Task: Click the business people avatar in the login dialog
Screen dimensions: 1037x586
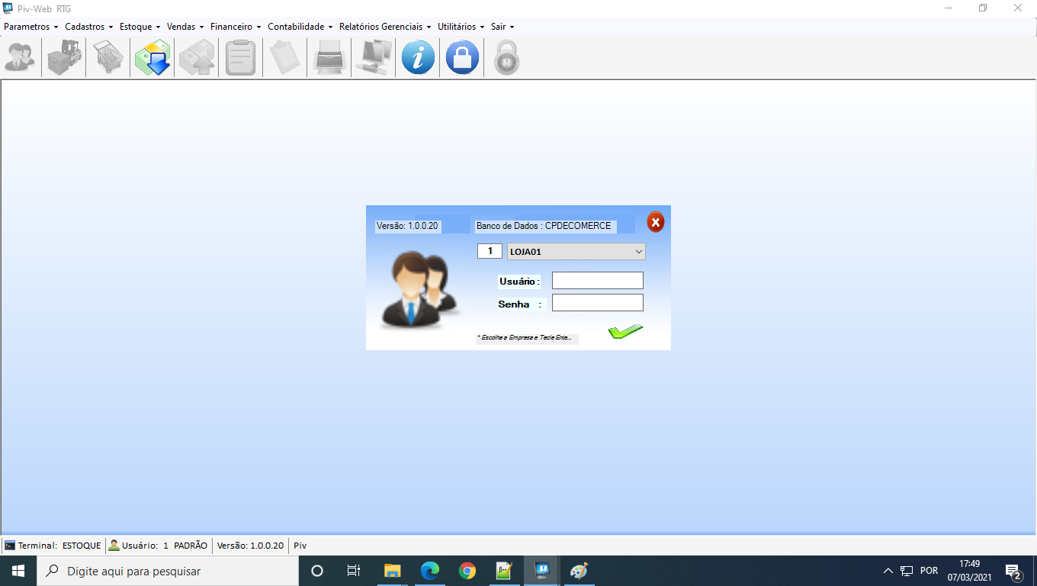Action: click(x=419, y=289)
